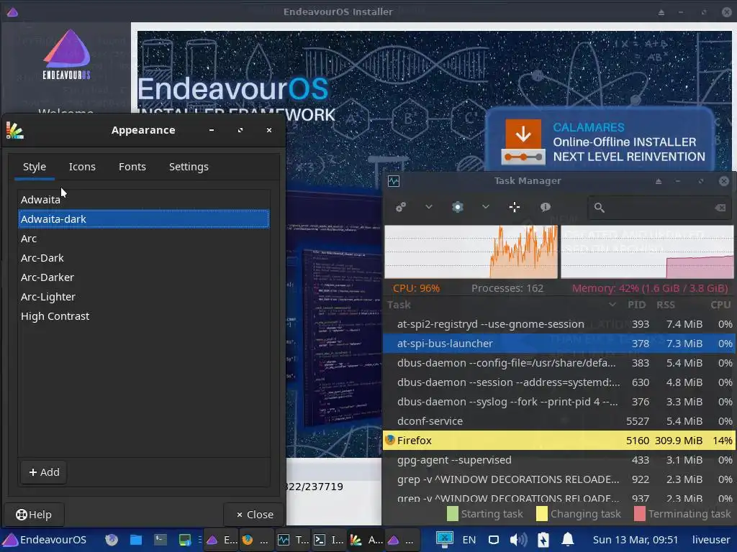Sort tasks by the RSS column header
737x552 pixels.
(666, 305)
